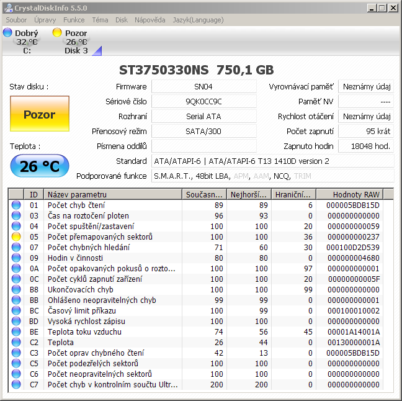
Task: Click the Přenosový režim field SATA/300
Action: (x=204, y=131)
